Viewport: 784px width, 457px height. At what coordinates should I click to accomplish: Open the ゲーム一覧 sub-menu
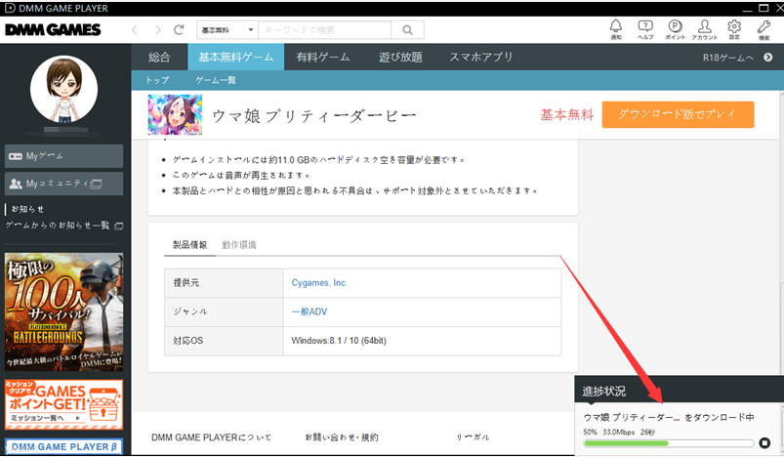[216, 80]
